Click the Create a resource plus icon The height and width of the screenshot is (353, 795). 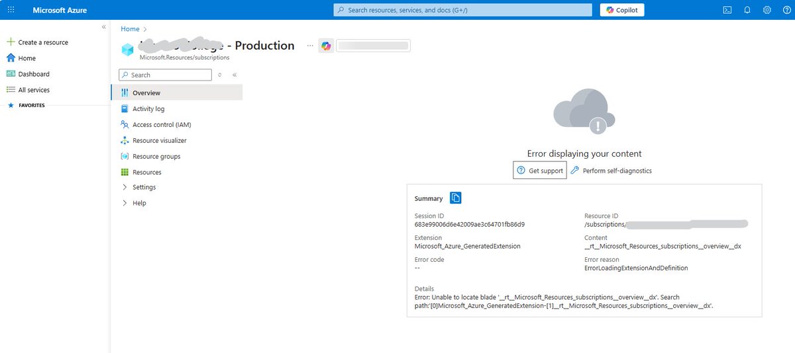11,42
